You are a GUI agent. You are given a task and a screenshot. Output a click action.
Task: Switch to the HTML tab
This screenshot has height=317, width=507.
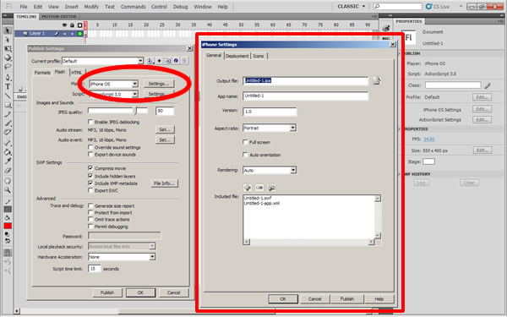click(x=77, y=73)
